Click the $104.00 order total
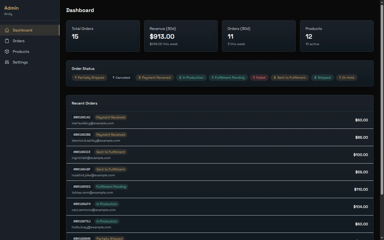The image size is (384, 240). pos(361,207)
